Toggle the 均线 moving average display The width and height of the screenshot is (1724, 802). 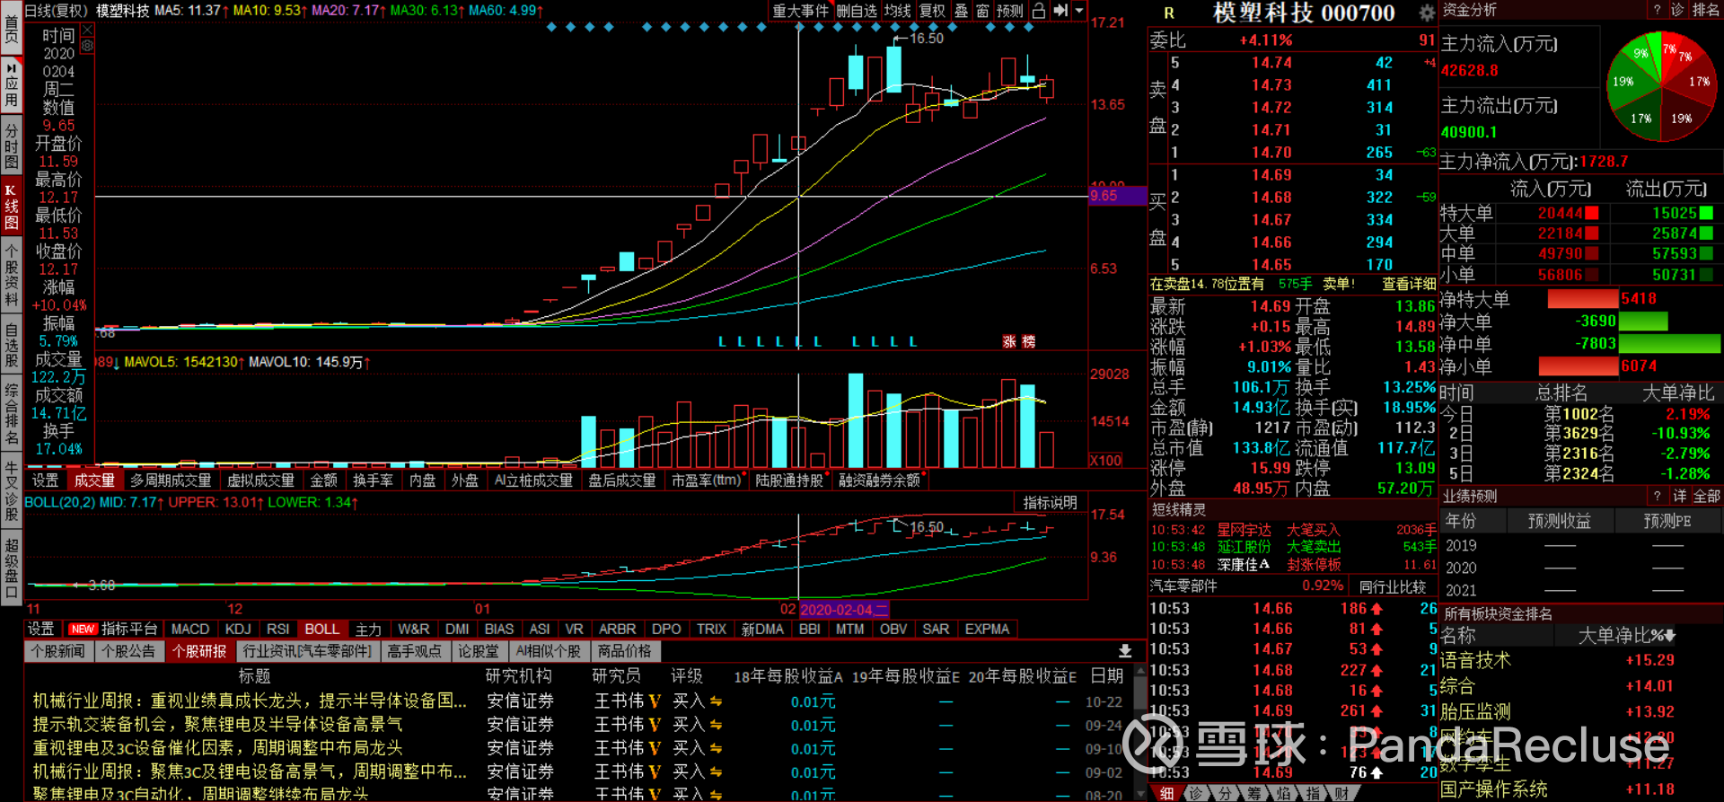click(897, 11)
